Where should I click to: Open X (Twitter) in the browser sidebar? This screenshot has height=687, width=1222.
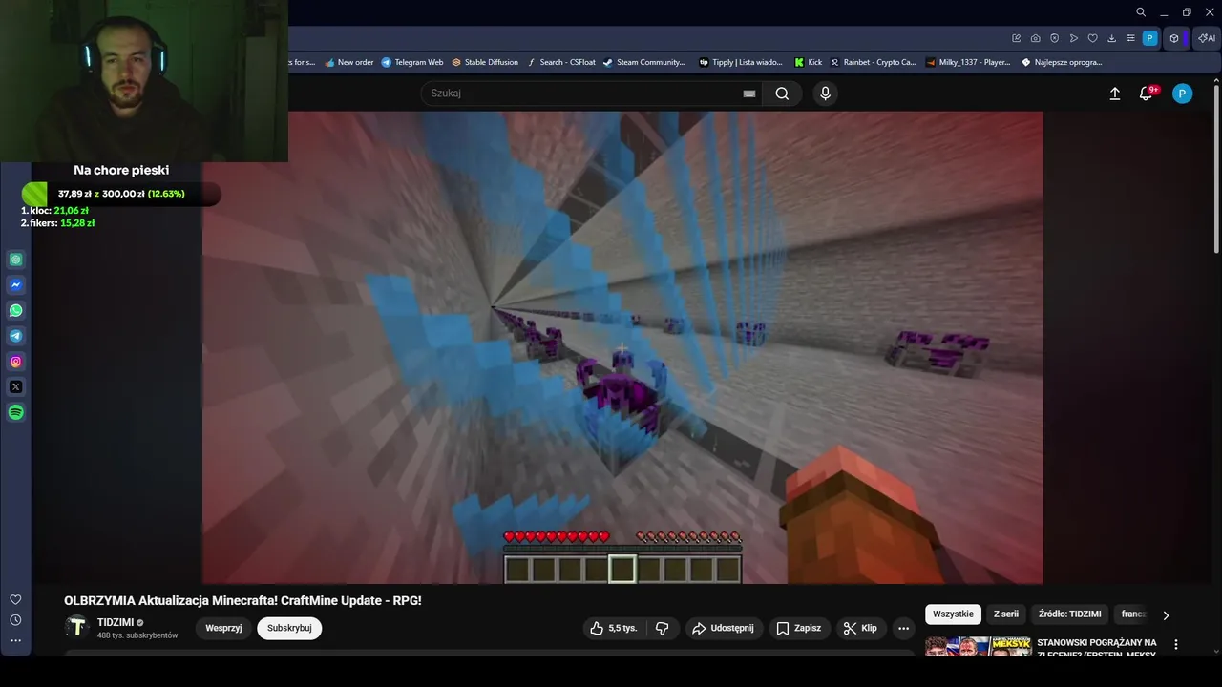coord(15,386)
